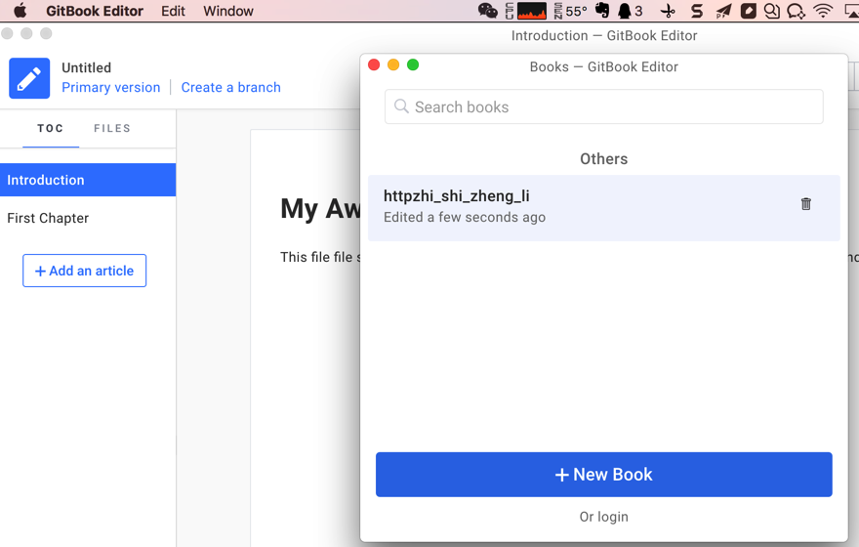
Task: Click the Books — GitBook Editor title bar
Action: point(603,66)
